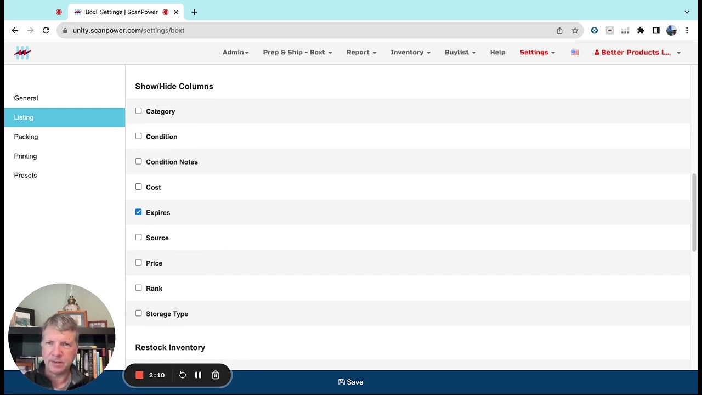Open Chrome three-dot menu

click(x=687, y=31)
